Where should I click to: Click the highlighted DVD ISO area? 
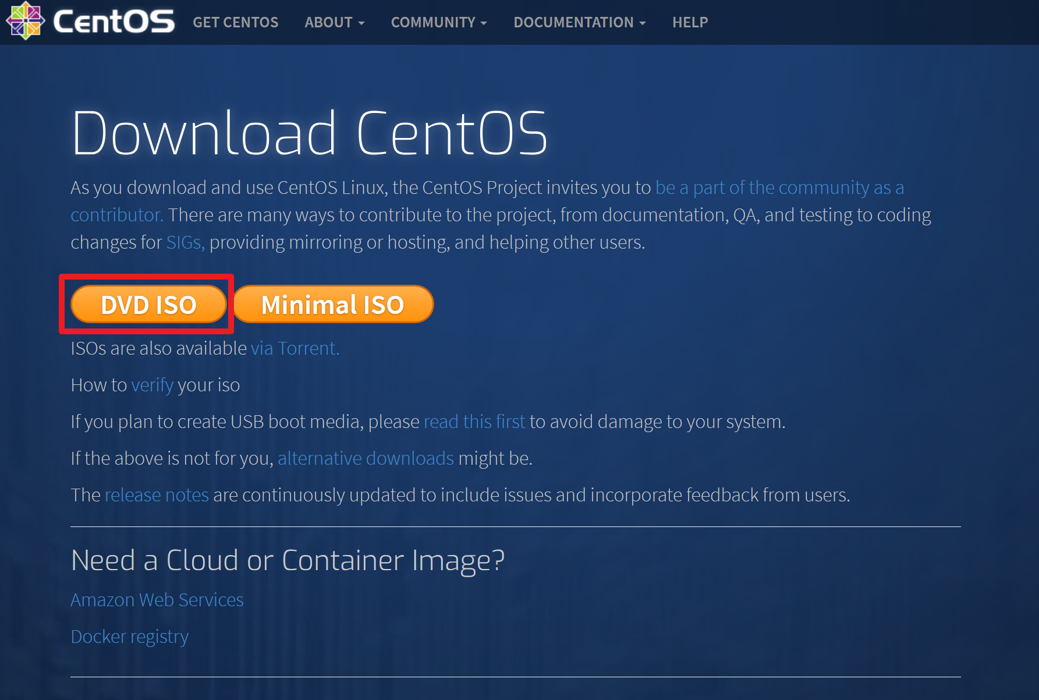point(148,304)
